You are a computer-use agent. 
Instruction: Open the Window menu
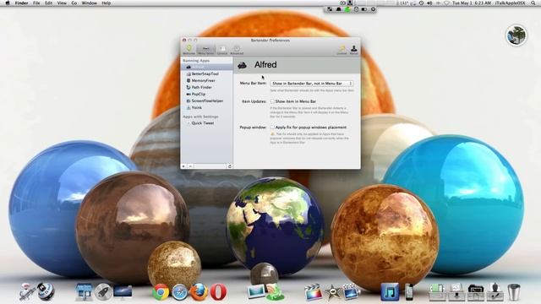click(x=89, y=3)
